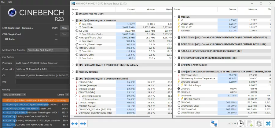Image resolution: width=275 pixels, height=128 pixels.
Task: Click lightning icon beside VDD MISC
Action: [x=179, y=31]
